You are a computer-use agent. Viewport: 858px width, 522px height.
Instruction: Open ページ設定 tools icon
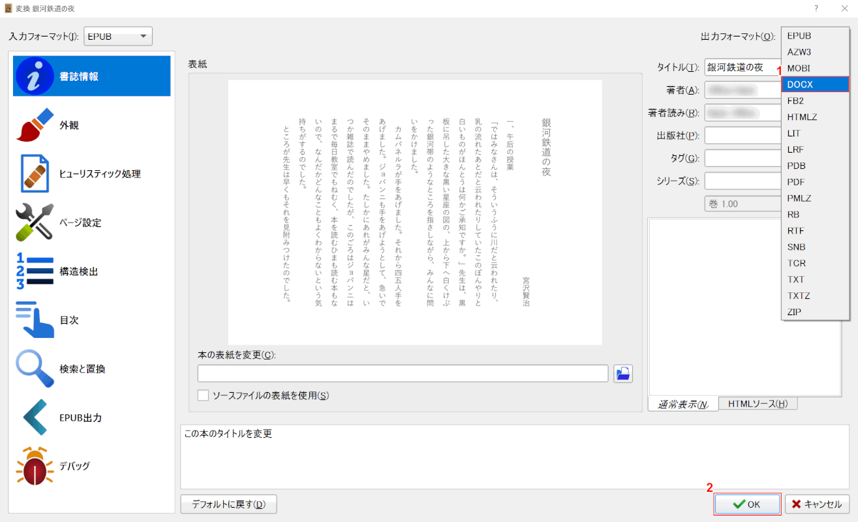click(35, 223)
